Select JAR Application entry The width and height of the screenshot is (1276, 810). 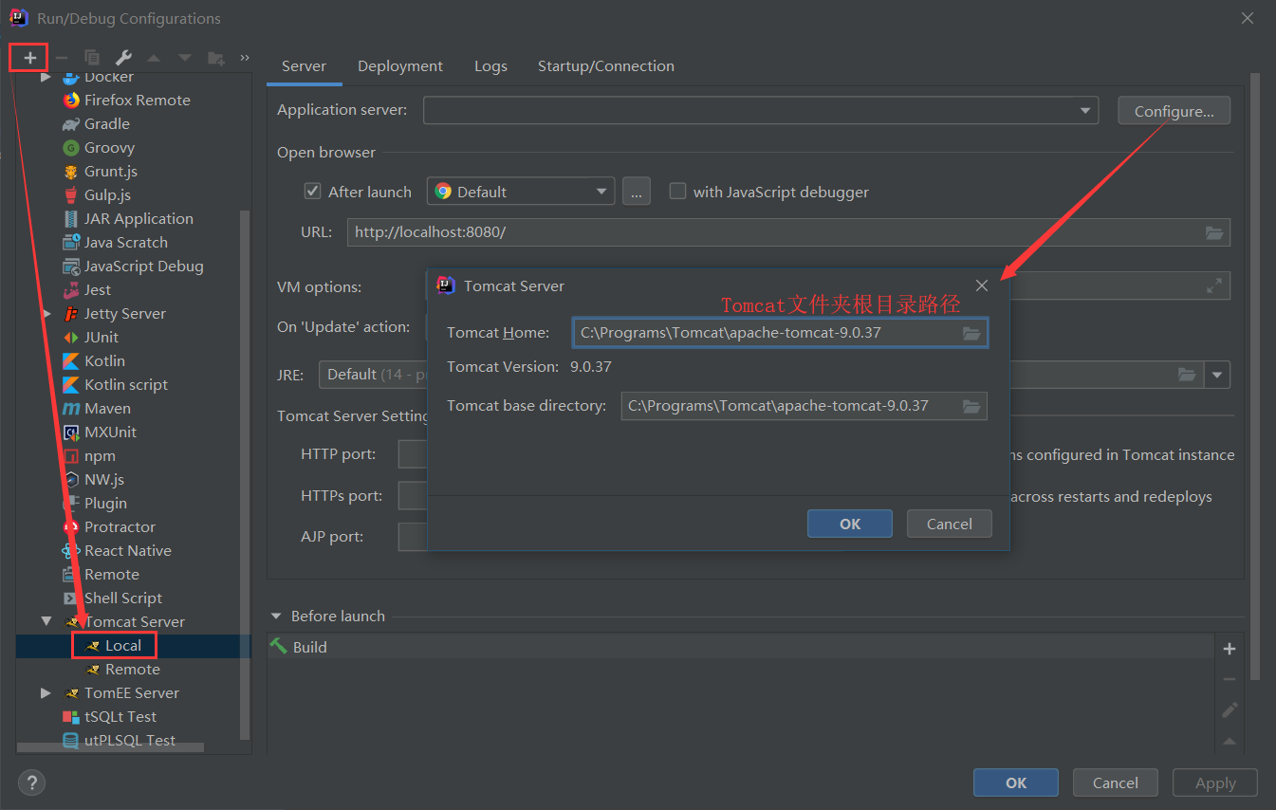point(139,218)
